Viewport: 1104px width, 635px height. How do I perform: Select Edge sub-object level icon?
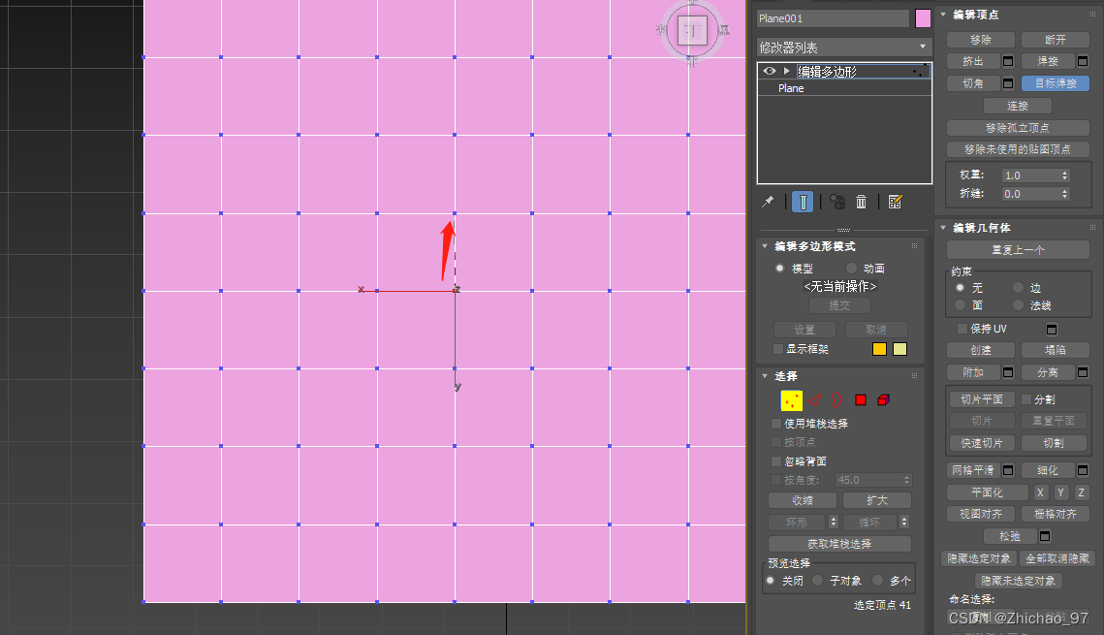[x=814, y=400]
